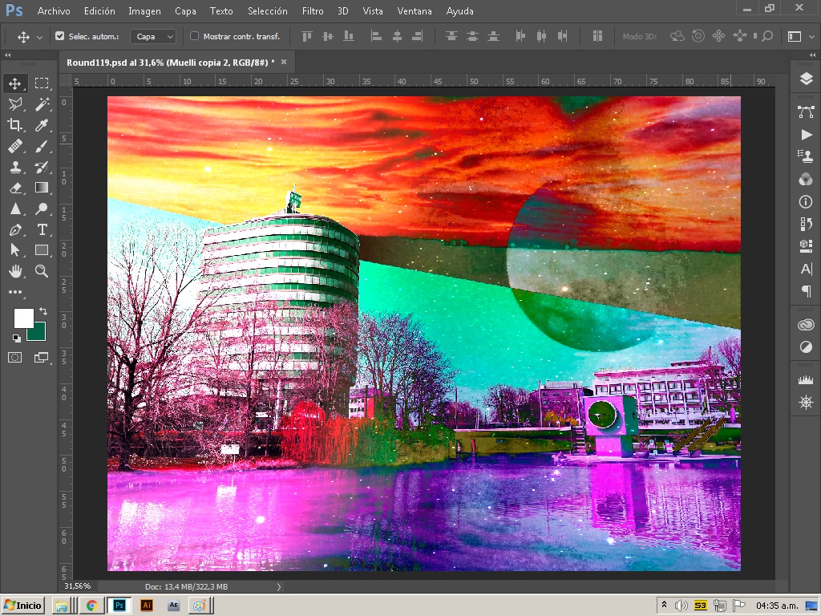Open the Channels panel icon
Viewport: 821px width, 616px height.
(806, 179)
